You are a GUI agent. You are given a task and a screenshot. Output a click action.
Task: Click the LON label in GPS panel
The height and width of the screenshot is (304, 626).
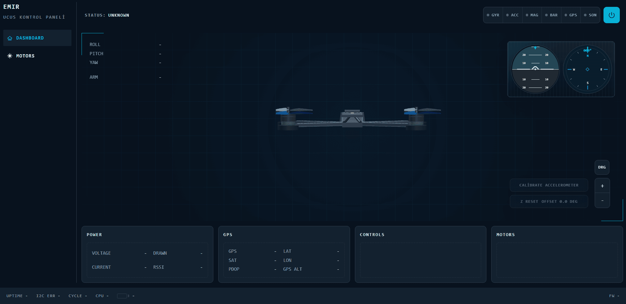287,260
